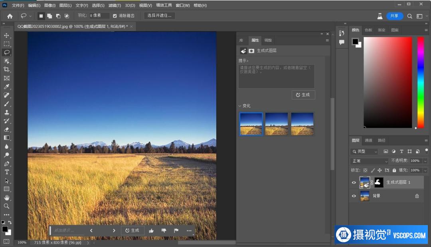
Task: Select the Crop tool
Action: click(7, 69)
